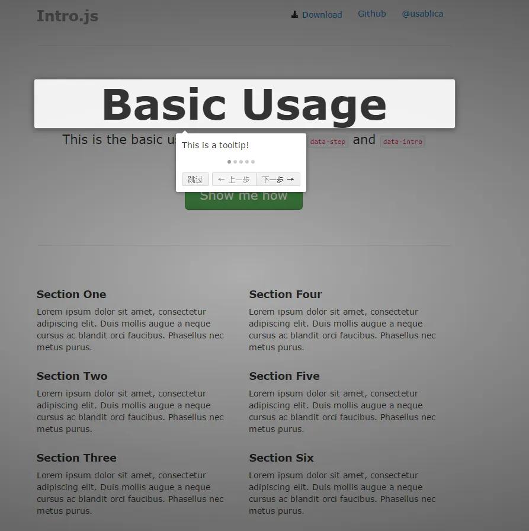
Task: Click the data-intro code label
Action: coord(402,142)
